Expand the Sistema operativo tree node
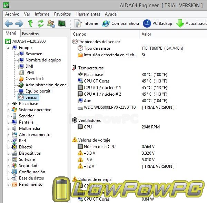 [x=8, y=110]
